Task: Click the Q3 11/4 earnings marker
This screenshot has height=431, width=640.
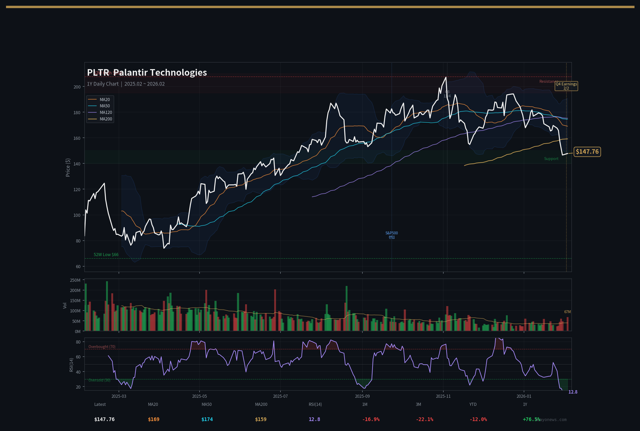Action: pos(447,94)
